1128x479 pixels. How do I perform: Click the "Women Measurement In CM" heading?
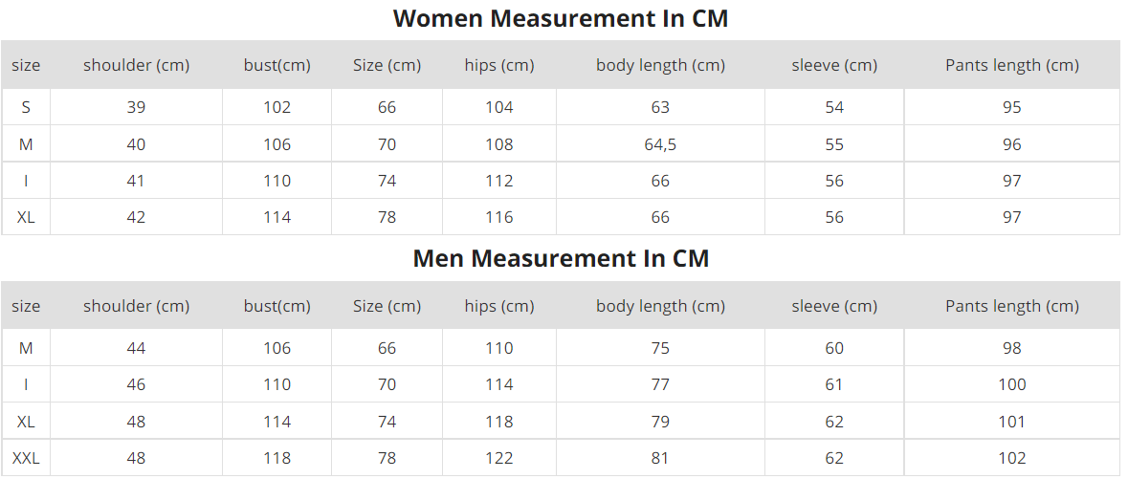[561, 18]
